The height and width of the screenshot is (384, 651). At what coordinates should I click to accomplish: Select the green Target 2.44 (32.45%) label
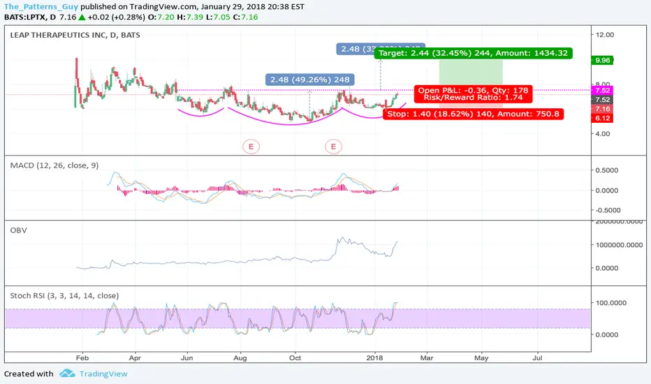[x=473, y=53]
